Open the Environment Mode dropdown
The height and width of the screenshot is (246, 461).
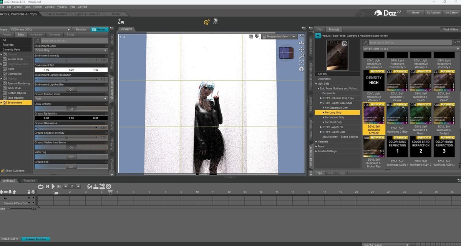point(71,50)
